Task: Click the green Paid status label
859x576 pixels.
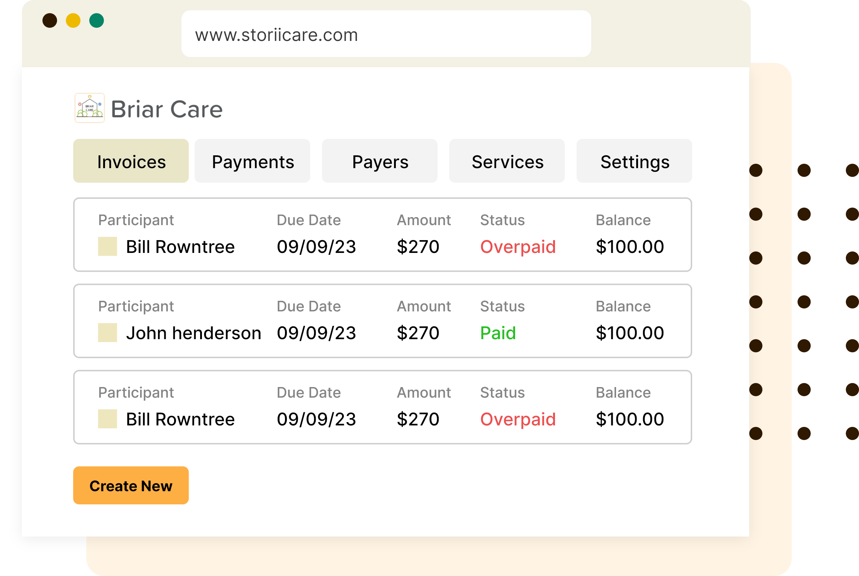Action: click(x=498, y=333)
